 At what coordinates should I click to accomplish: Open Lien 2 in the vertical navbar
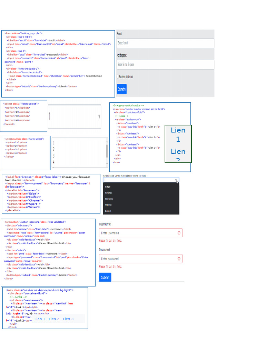tap(178, 154)
